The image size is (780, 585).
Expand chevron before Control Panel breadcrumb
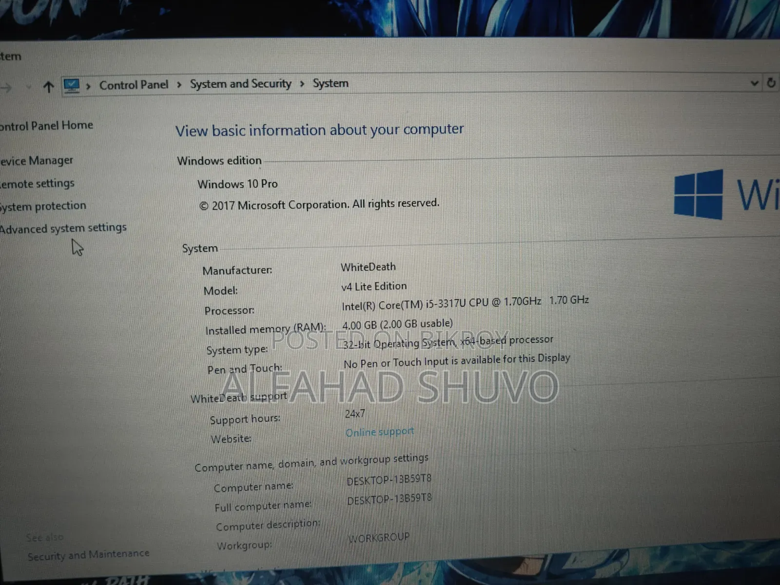(x=89, y=86)
